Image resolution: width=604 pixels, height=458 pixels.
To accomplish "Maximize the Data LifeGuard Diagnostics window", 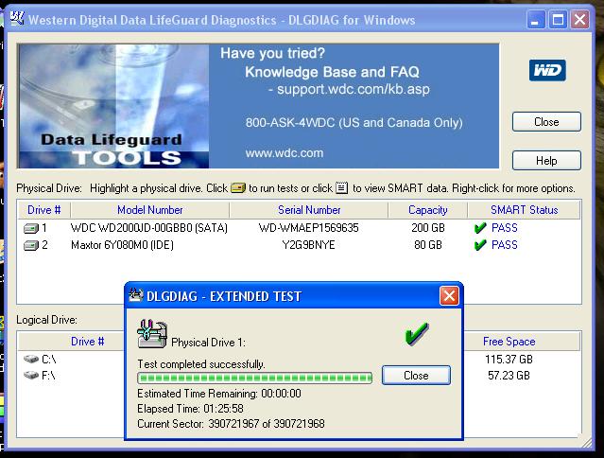I will click(x=558, y=20).
